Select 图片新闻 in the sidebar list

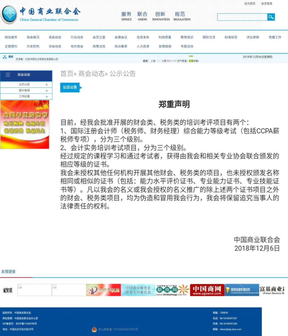(x=24, y=90)
